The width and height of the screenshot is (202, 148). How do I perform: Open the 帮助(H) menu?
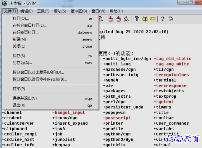[116, 11]
